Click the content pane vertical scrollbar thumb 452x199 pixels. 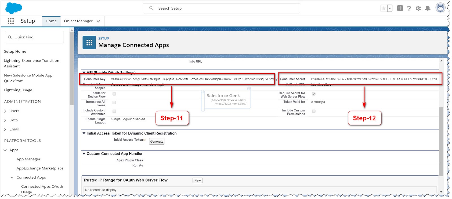(x=441, y=142)
